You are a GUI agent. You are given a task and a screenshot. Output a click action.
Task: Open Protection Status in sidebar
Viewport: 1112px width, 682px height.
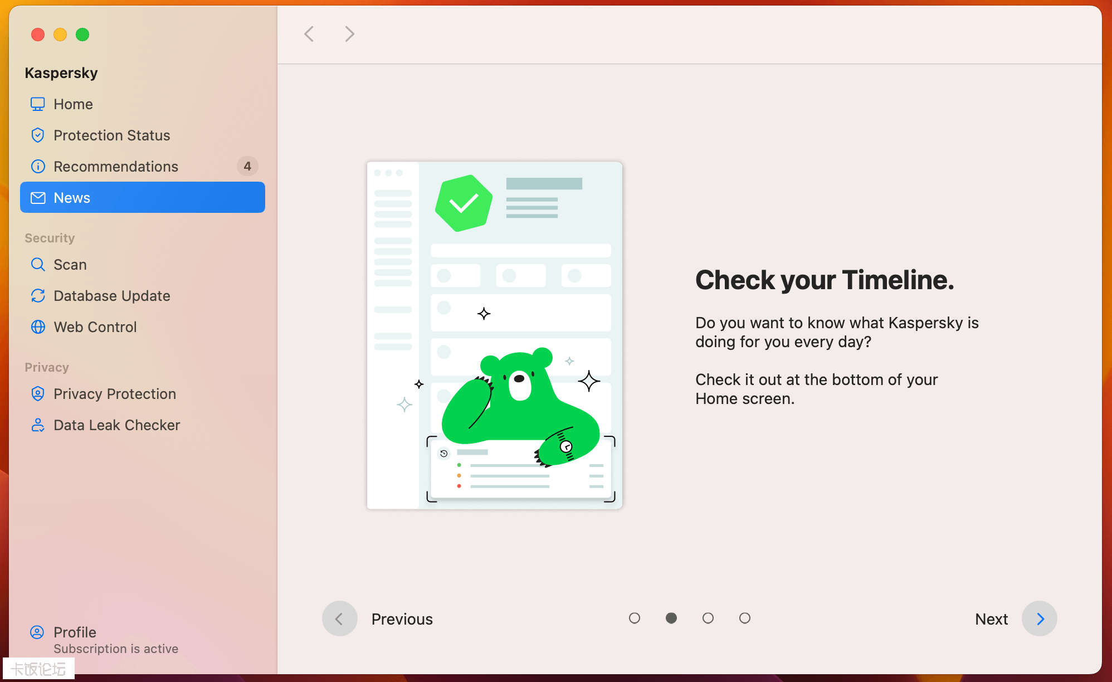pyautogui.click(x=143, y=135)
